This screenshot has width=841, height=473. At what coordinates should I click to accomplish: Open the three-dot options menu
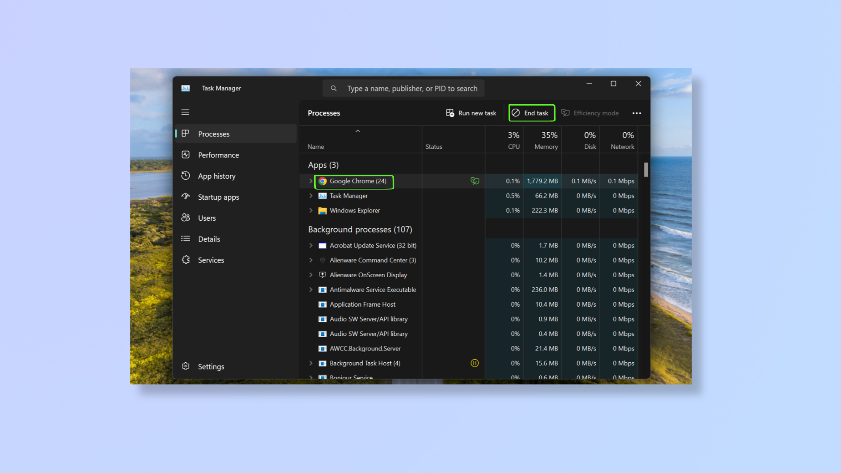636,113
